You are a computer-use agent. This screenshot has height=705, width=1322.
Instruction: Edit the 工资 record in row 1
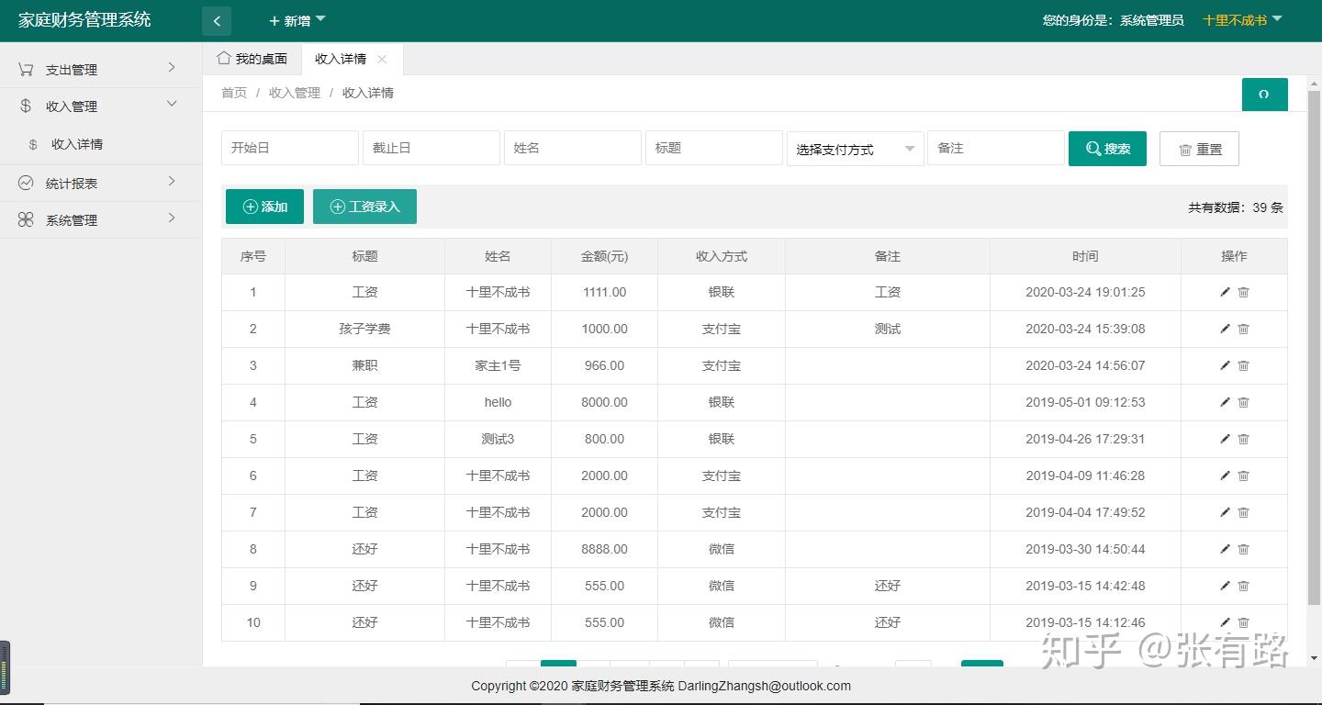(1225, 292)
